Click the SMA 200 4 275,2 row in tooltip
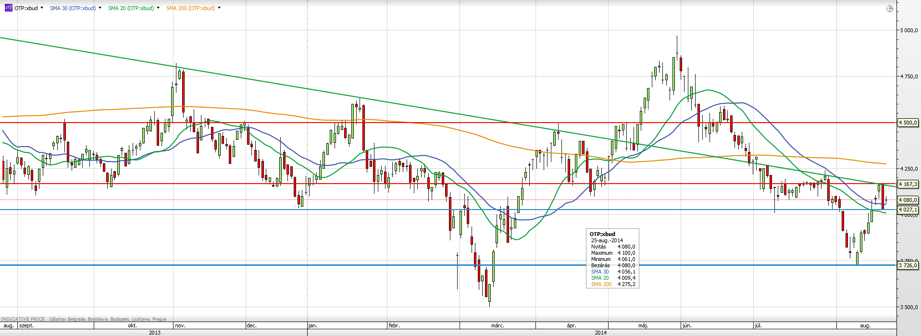The width and height of the screenshot is (921, 336). pos(613,284)
